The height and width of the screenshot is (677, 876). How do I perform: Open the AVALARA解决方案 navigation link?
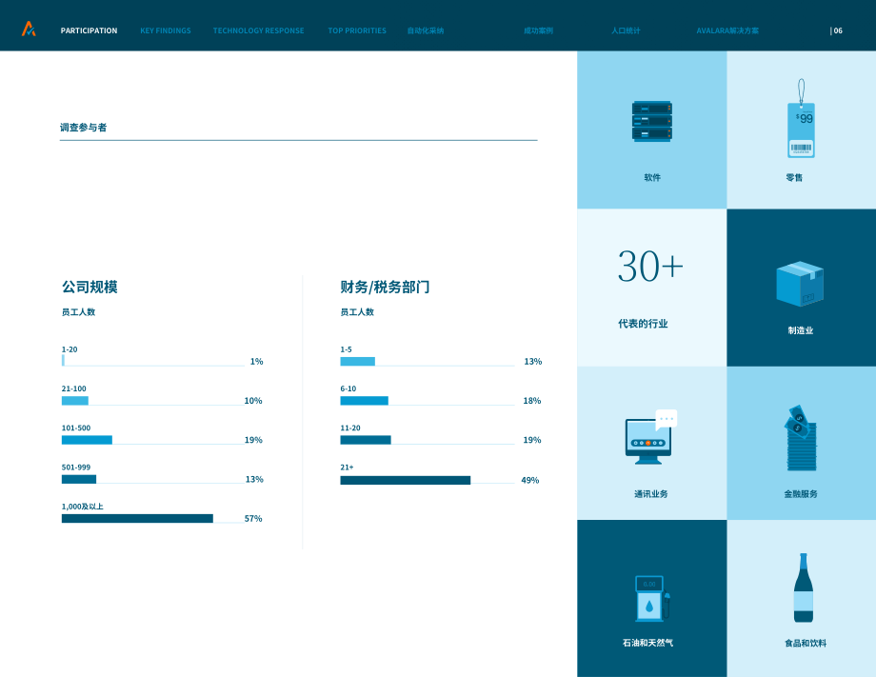click(x=727, y=30)
